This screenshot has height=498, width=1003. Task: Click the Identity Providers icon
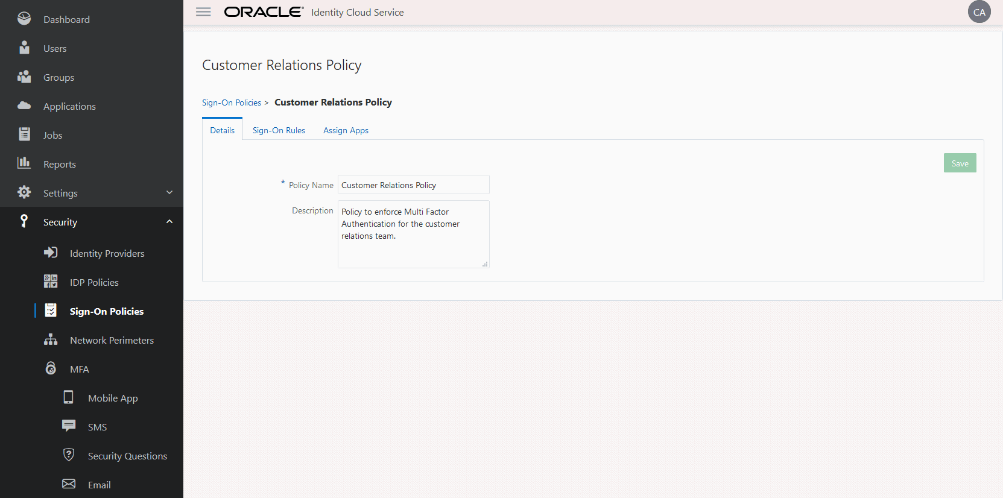[x=51, y=253]
